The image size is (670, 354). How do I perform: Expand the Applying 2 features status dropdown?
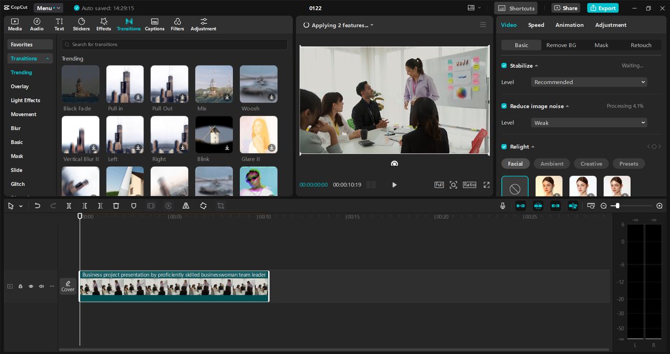372,25
